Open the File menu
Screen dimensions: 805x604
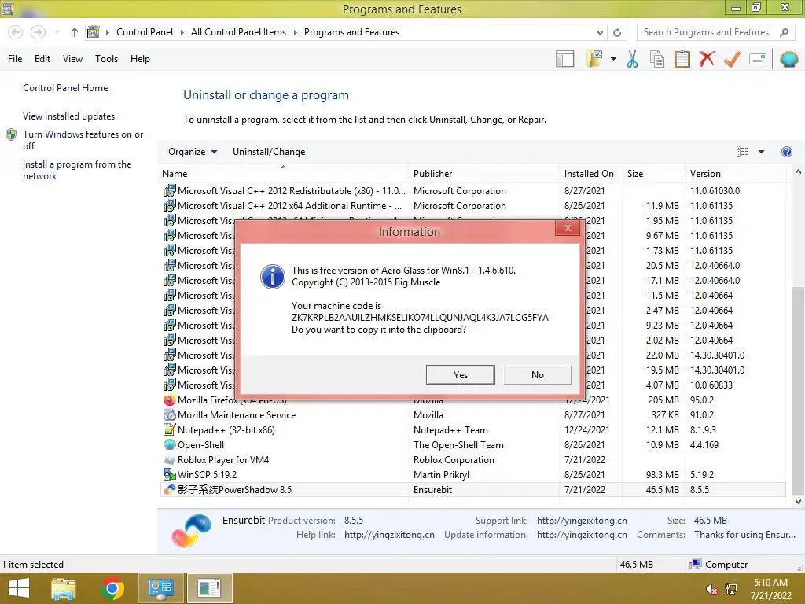click(x=15, y=59)
